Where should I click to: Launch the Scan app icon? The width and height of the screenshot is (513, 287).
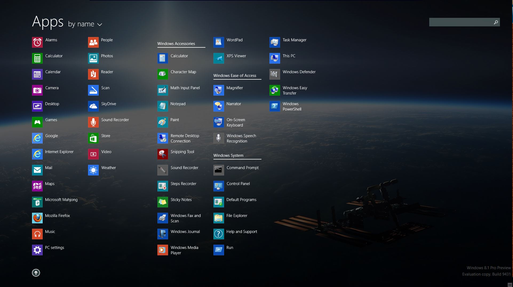click(93, 90)
